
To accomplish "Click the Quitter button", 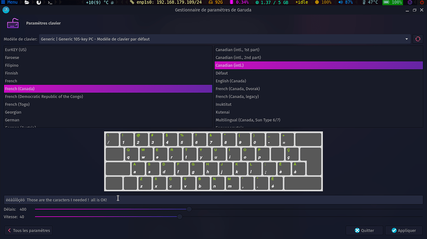I will tap(364, 230).
